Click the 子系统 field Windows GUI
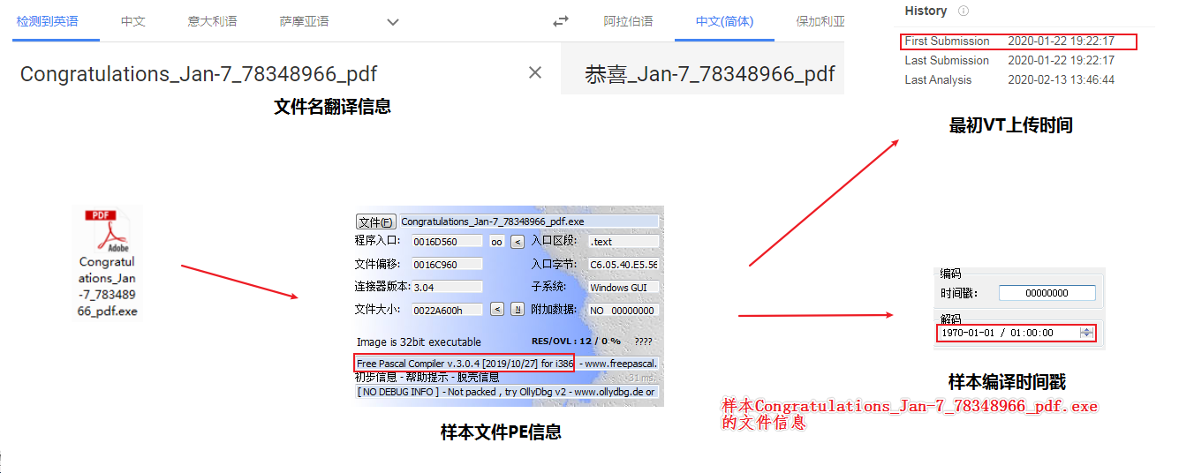This screenshot has height=473, width=1179. pyautogui.click(x=624, y=287)
